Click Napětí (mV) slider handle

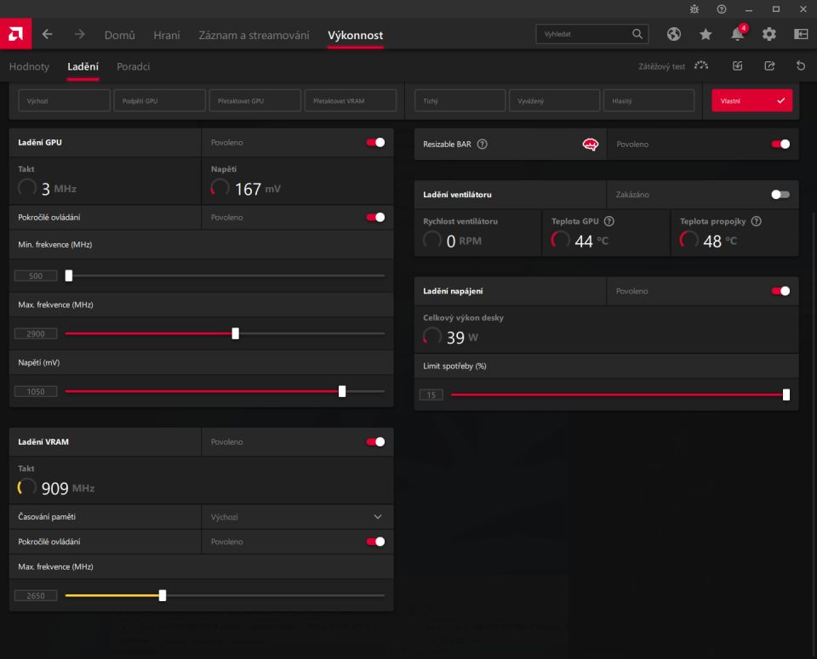(x=342, y=391)
